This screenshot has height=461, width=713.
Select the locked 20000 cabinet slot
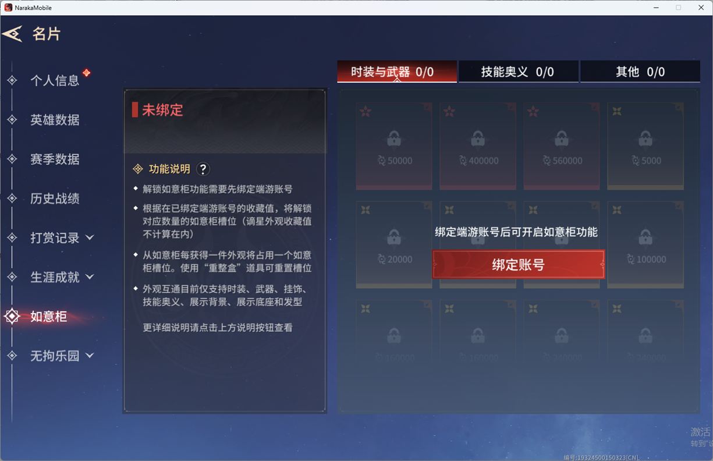[394, 244]
